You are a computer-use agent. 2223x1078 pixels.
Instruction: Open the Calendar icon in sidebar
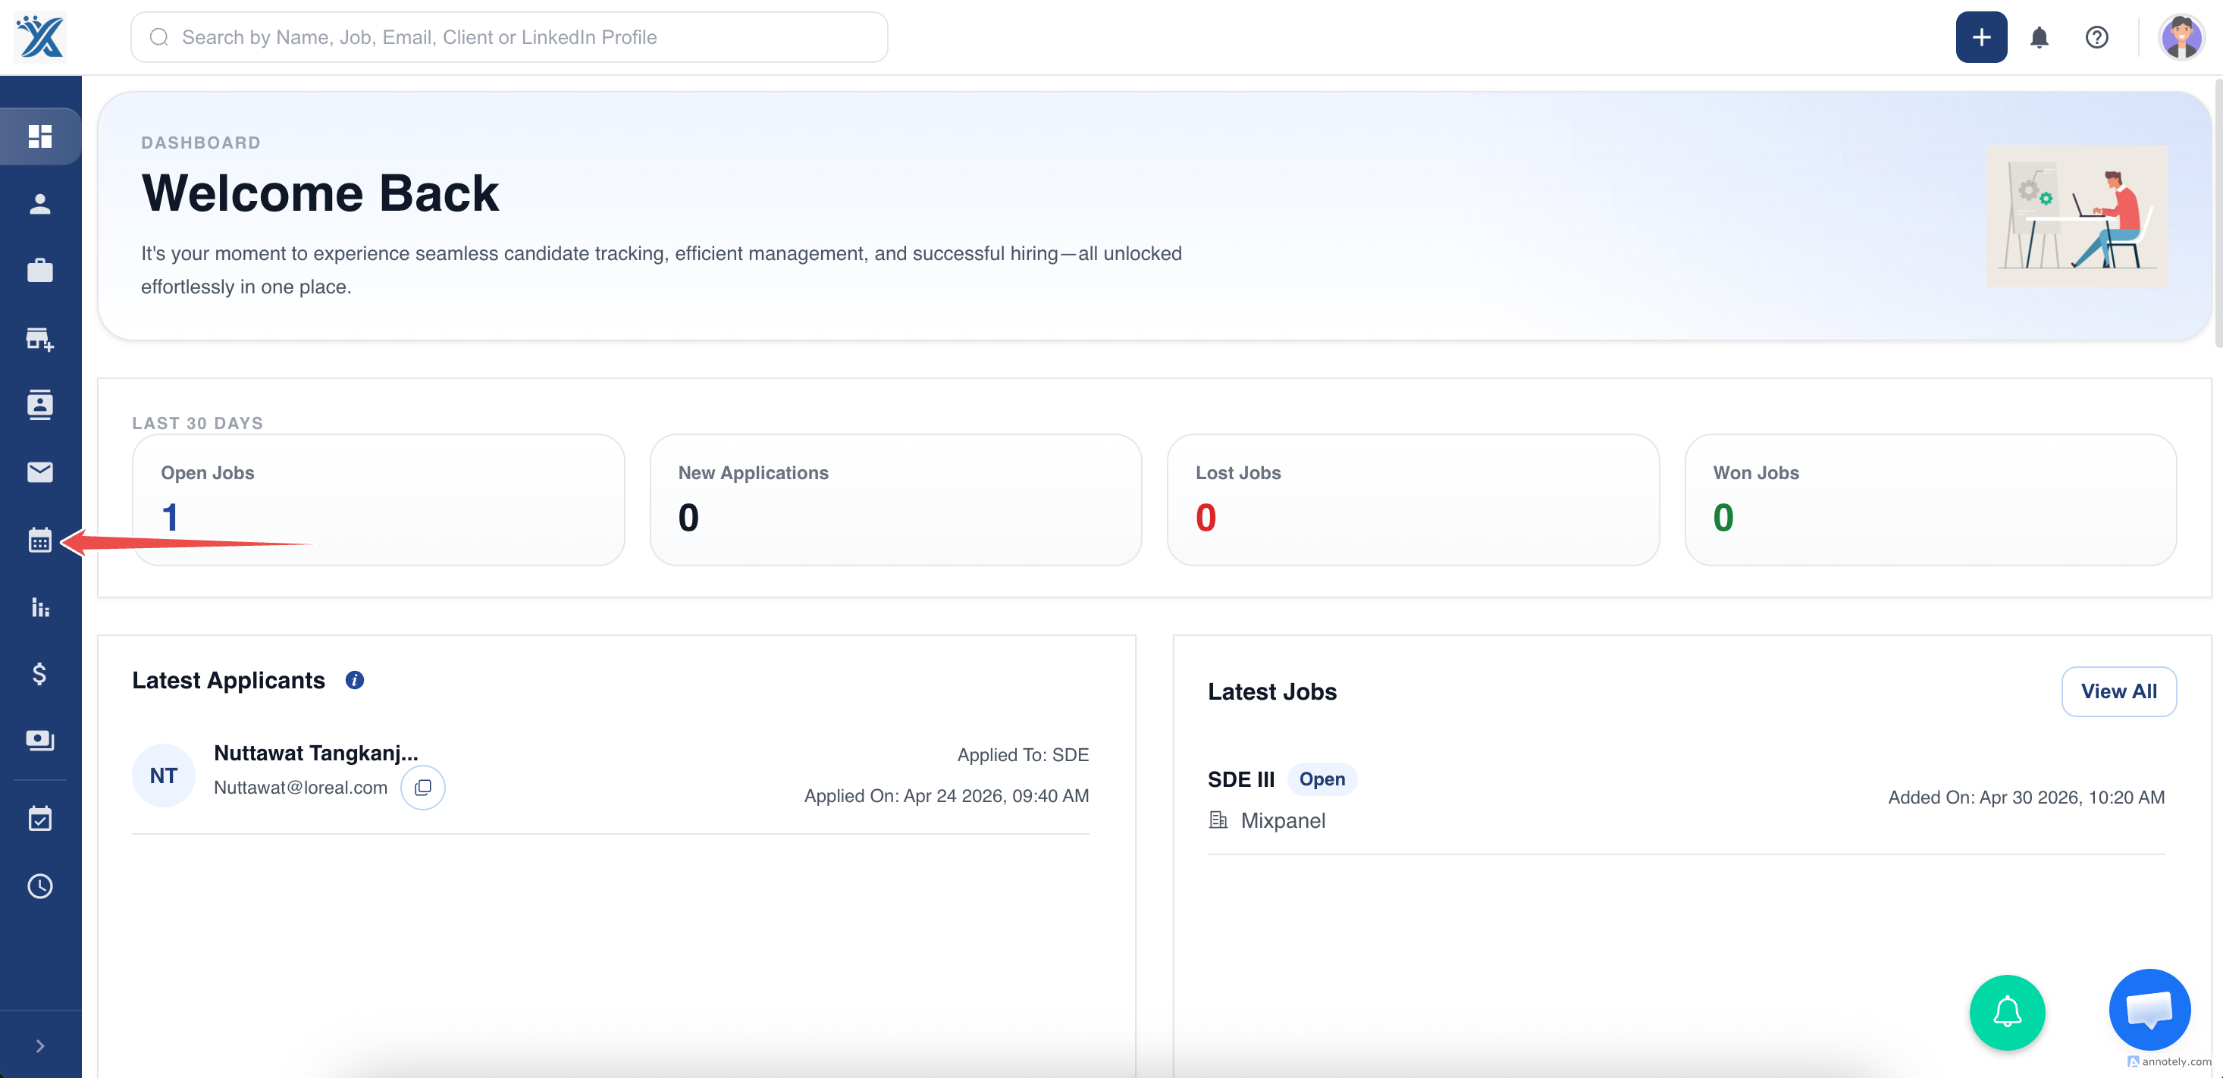[x=39, y=541]
